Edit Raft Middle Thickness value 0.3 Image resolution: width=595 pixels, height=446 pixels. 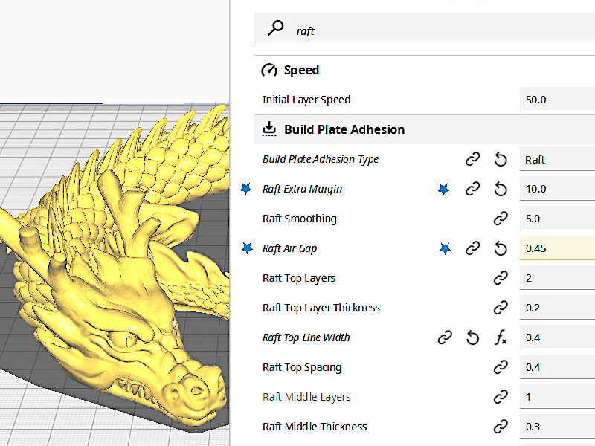click(x=557, y=427)
